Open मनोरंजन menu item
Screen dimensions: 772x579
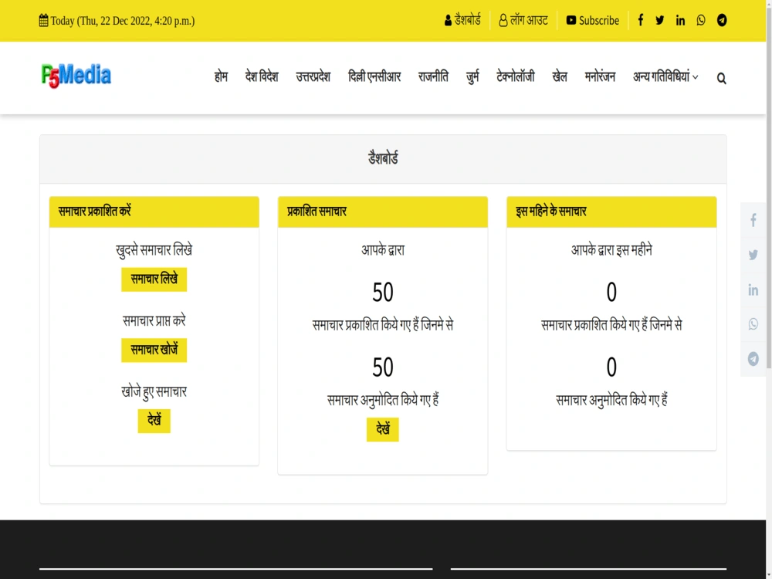pos(600,76)
